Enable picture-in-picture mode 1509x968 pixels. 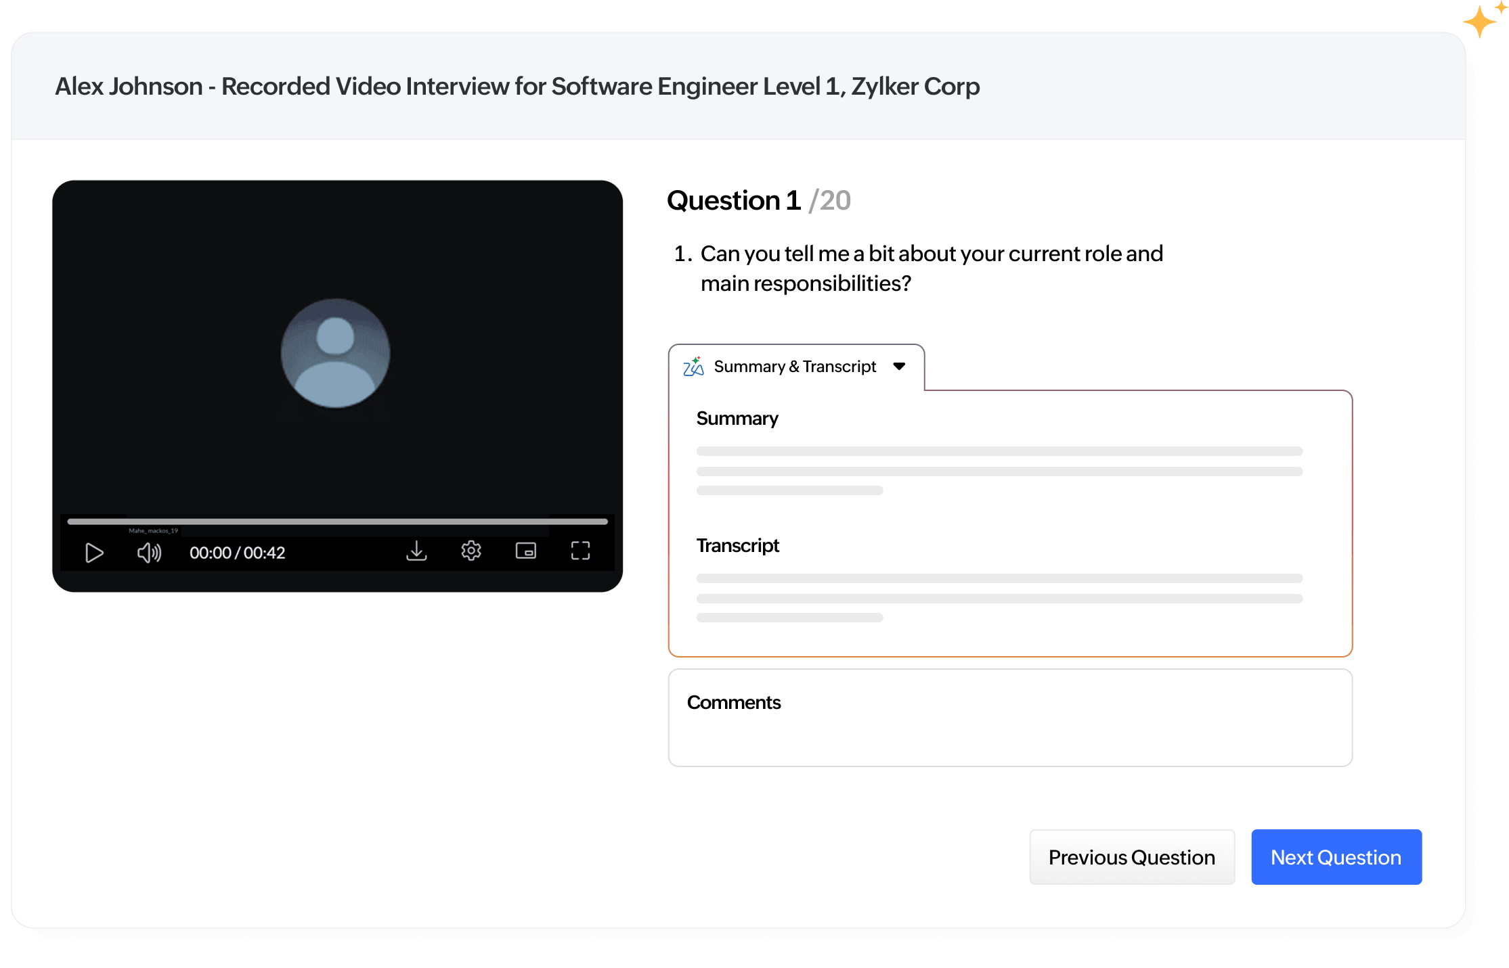coord(526,551)
